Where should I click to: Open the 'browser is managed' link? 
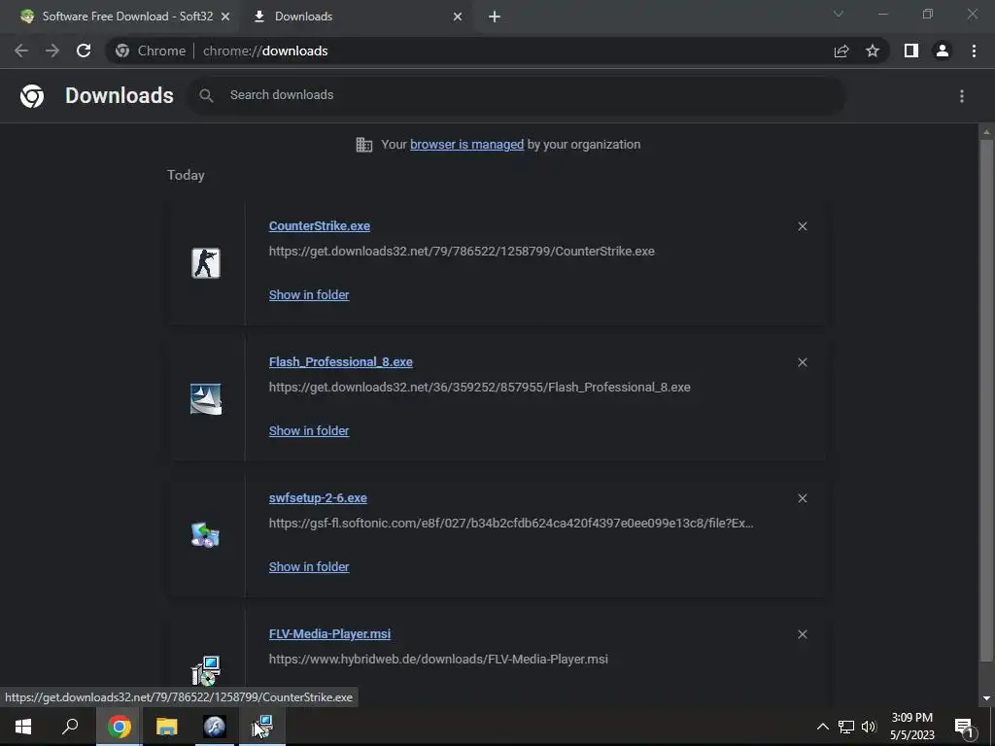coord(467,145)
